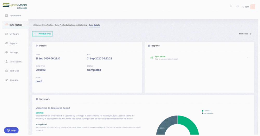Open the Dashboard menu item
260x136 pixels.
(15, 16)
